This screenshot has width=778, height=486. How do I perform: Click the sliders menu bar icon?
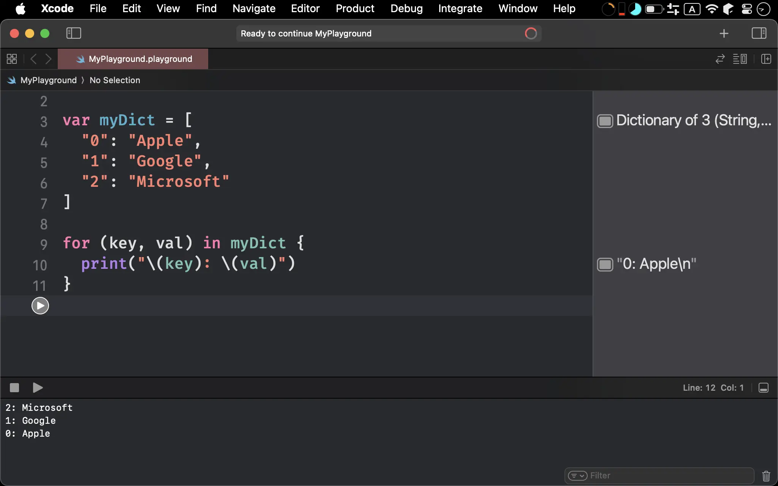point(673,9)
